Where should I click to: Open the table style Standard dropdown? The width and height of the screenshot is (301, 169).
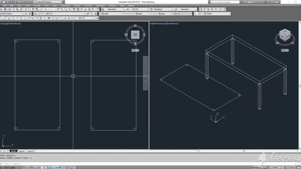click(163, 9)
